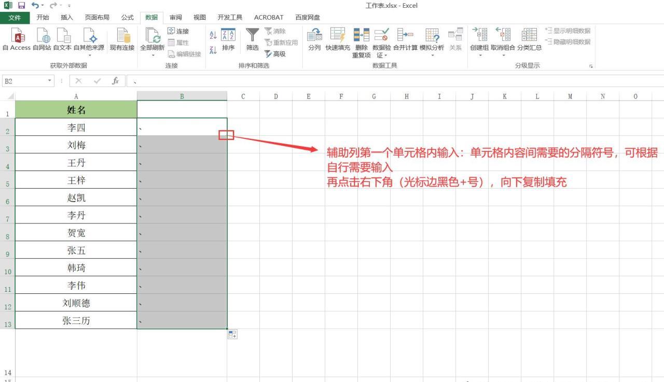Select the cell containing 赵凯
The width and height of the screenshot is (664, 382).
(76, 197)
